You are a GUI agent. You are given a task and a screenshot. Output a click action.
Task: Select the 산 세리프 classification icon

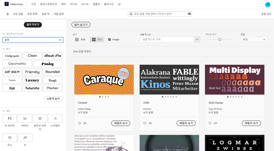(x=10, y=119)
